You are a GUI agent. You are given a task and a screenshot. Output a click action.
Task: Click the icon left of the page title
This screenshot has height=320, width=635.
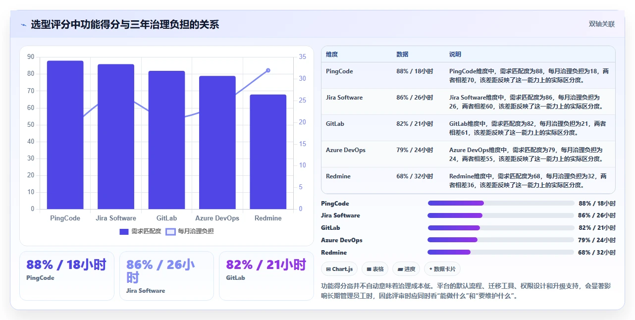pos(23,24)
